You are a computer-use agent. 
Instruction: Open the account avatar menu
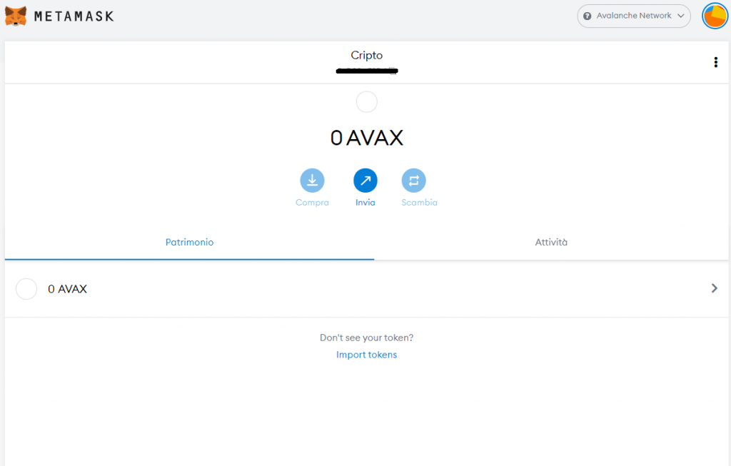tap(715, 16)
